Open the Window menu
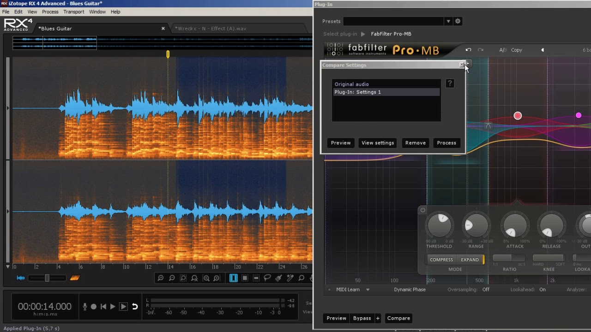 point(97,12)
